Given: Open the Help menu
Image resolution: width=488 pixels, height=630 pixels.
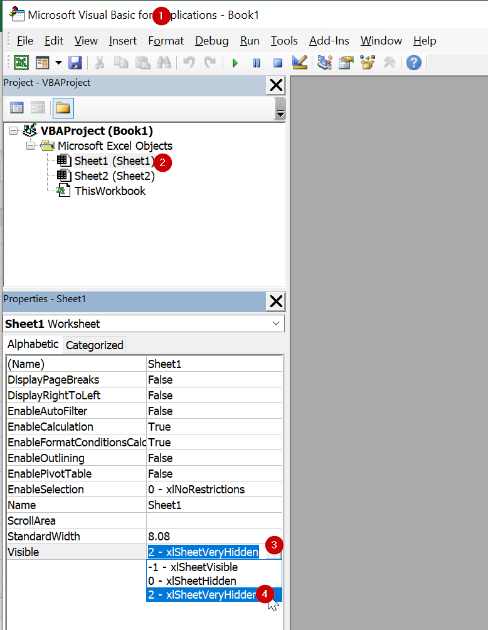Looking at the screenshot, I should 425,41.
